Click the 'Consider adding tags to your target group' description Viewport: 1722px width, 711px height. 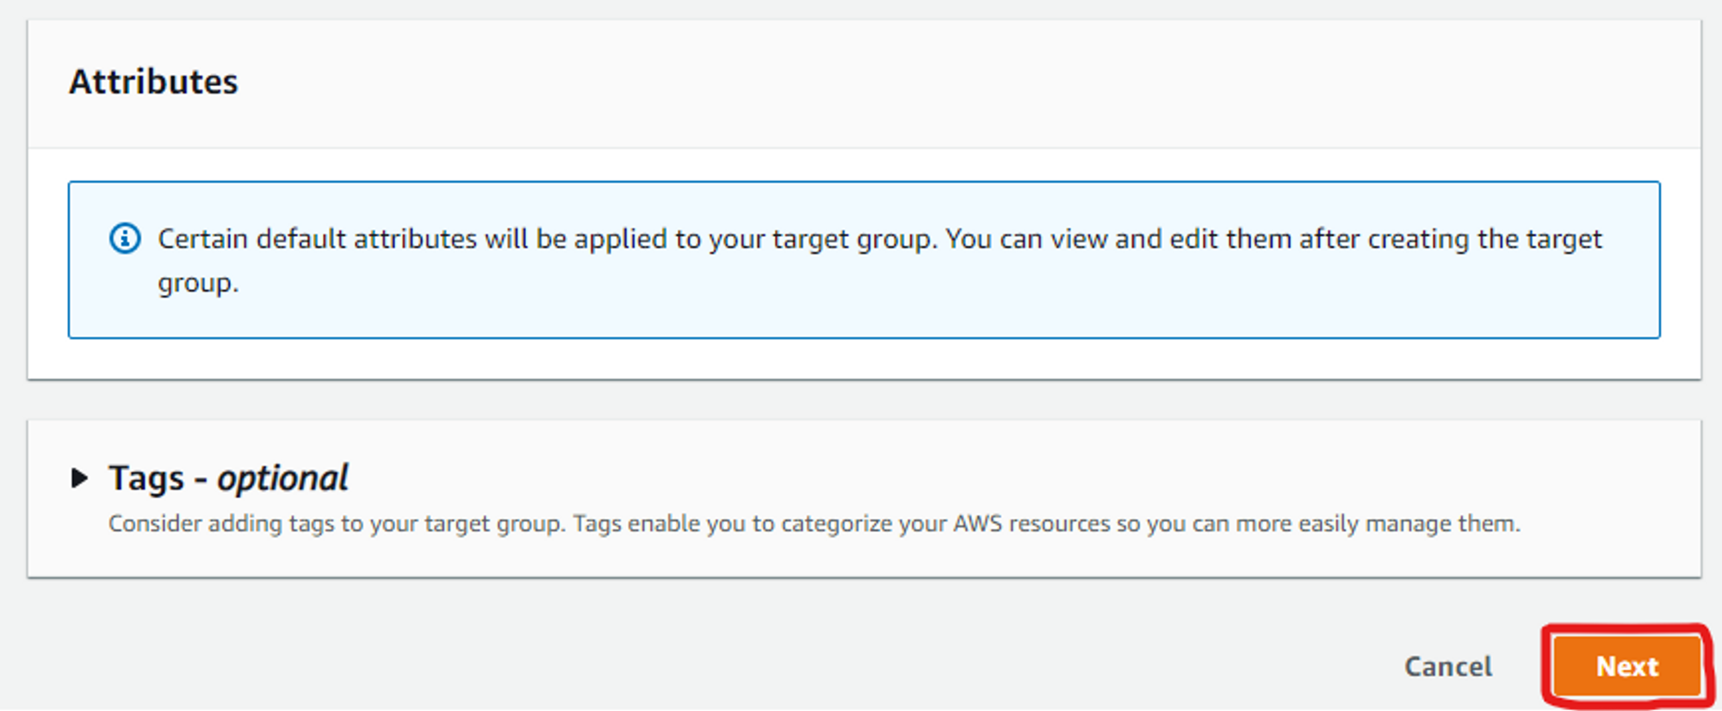tap(814, 523)
